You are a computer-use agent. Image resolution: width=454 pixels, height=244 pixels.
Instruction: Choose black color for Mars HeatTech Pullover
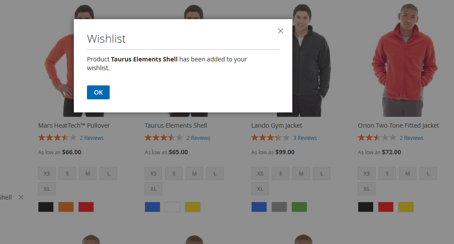point(46,207)
